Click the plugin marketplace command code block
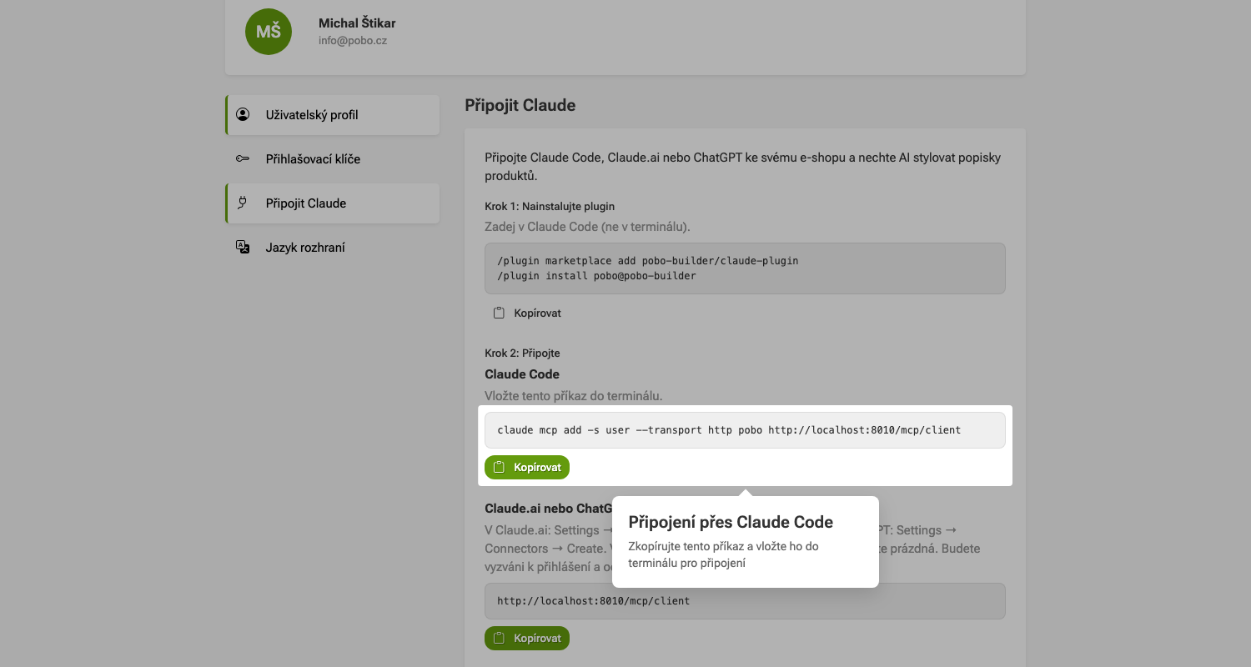The width and height of the screenshot is (1251, 667). 745,268
